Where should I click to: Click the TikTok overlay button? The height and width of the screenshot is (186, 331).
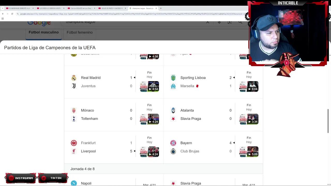[53, 178]
